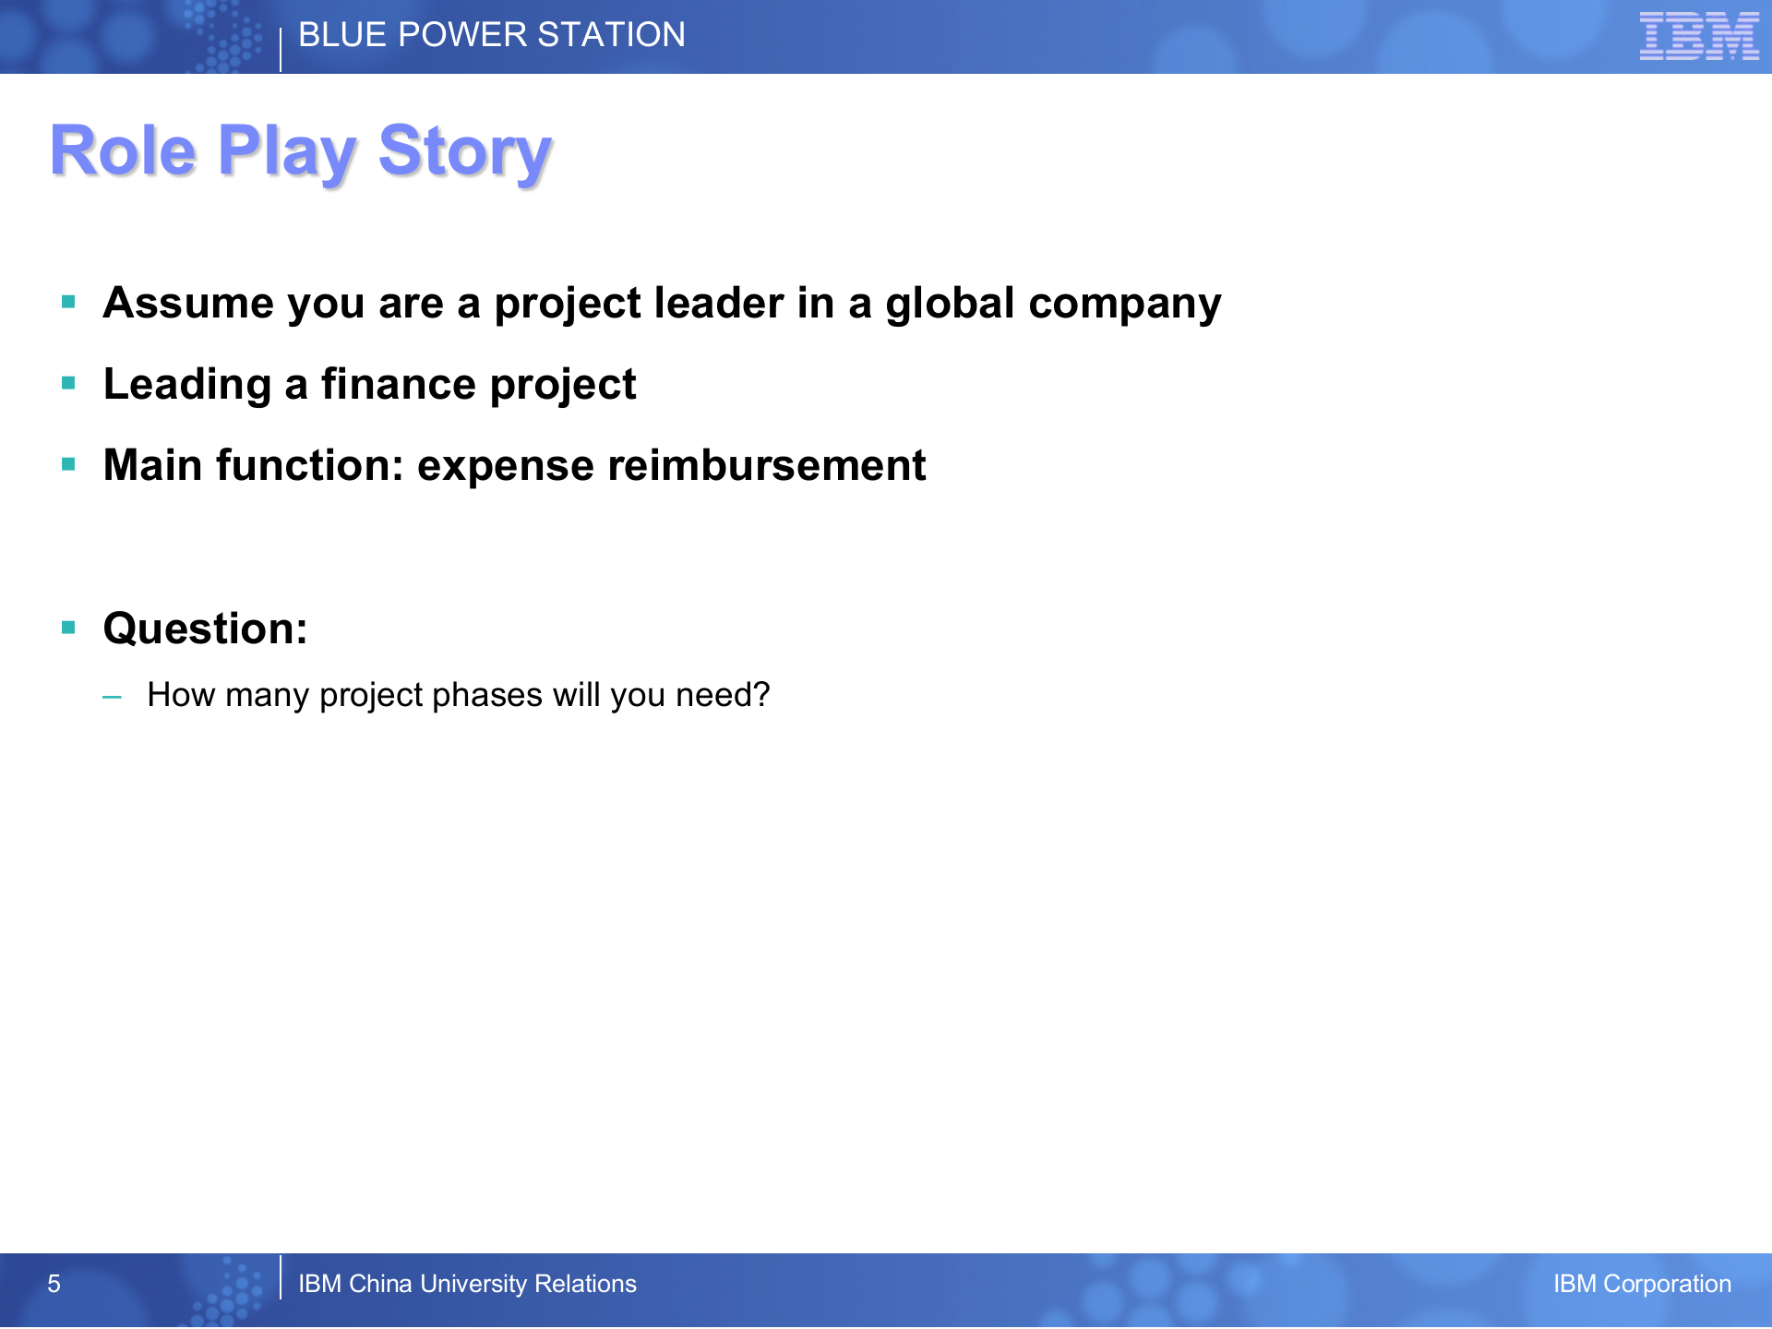
Task: Click the 'Assume you are a project leader' line
Action: tap(661, 304)
